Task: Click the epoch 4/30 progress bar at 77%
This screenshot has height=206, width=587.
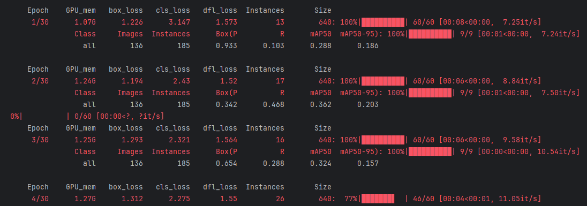Action: [382, 199]
